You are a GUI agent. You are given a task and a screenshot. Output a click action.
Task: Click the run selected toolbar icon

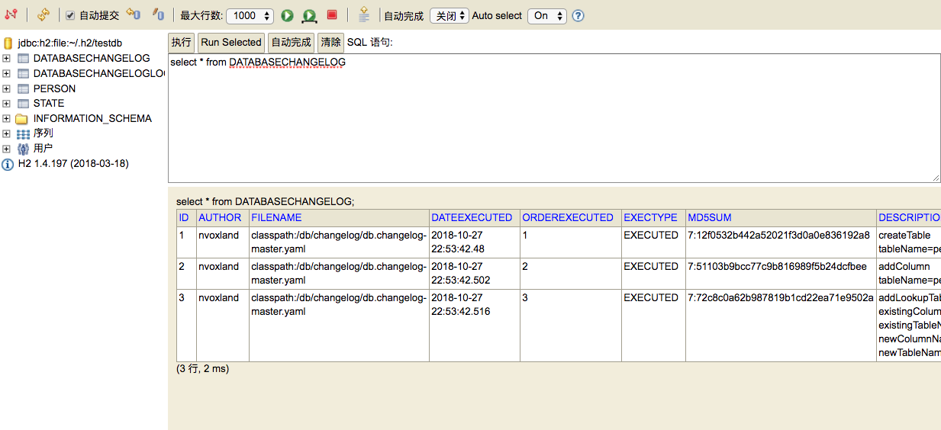(309, 15)
